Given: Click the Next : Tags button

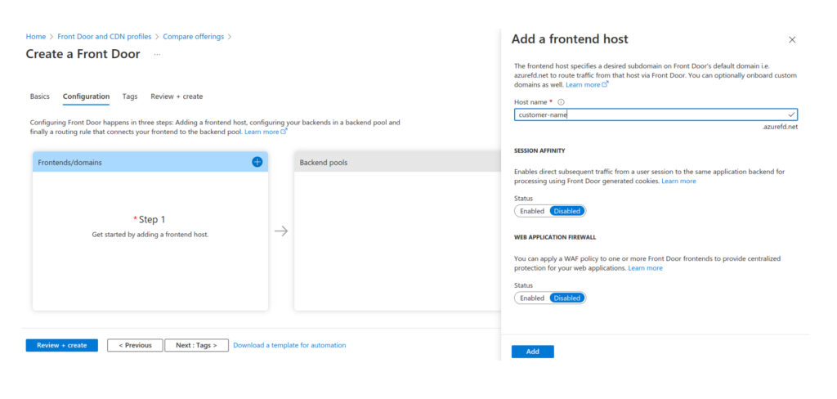Looking at the screenshot, I should [x=196, y=346].
